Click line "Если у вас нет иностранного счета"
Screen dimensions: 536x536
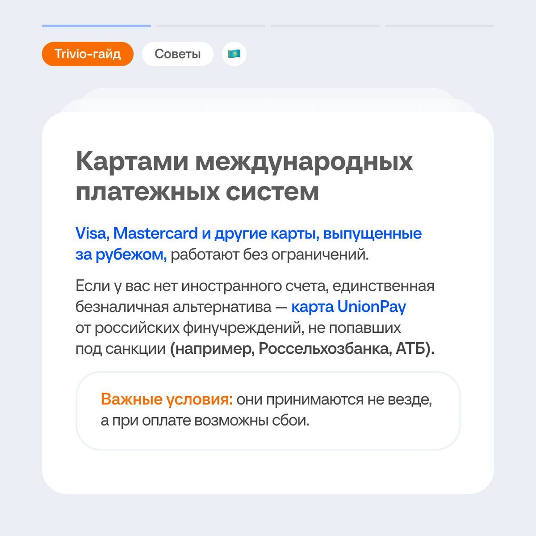click(255, 286)
